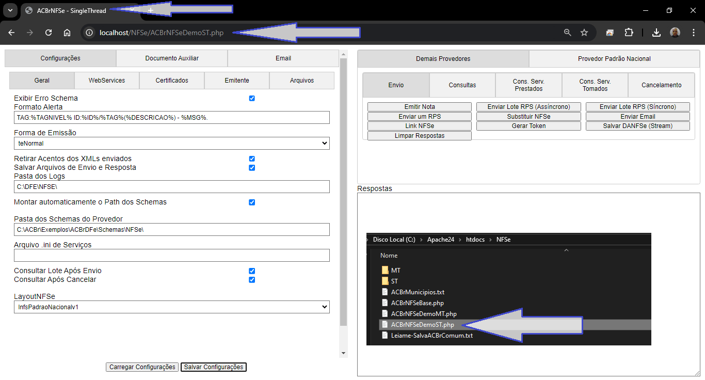Viewport: 705px width, 380px height.
Task: Open Arquivos sub-tab
Action: click(x=302, y=81)
